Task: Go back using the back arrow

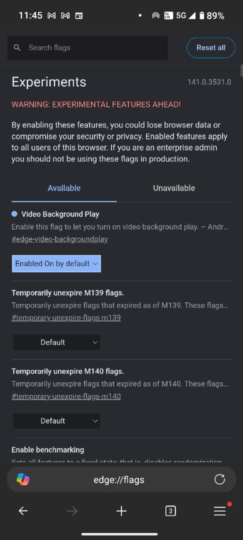Action: [23, 511]
